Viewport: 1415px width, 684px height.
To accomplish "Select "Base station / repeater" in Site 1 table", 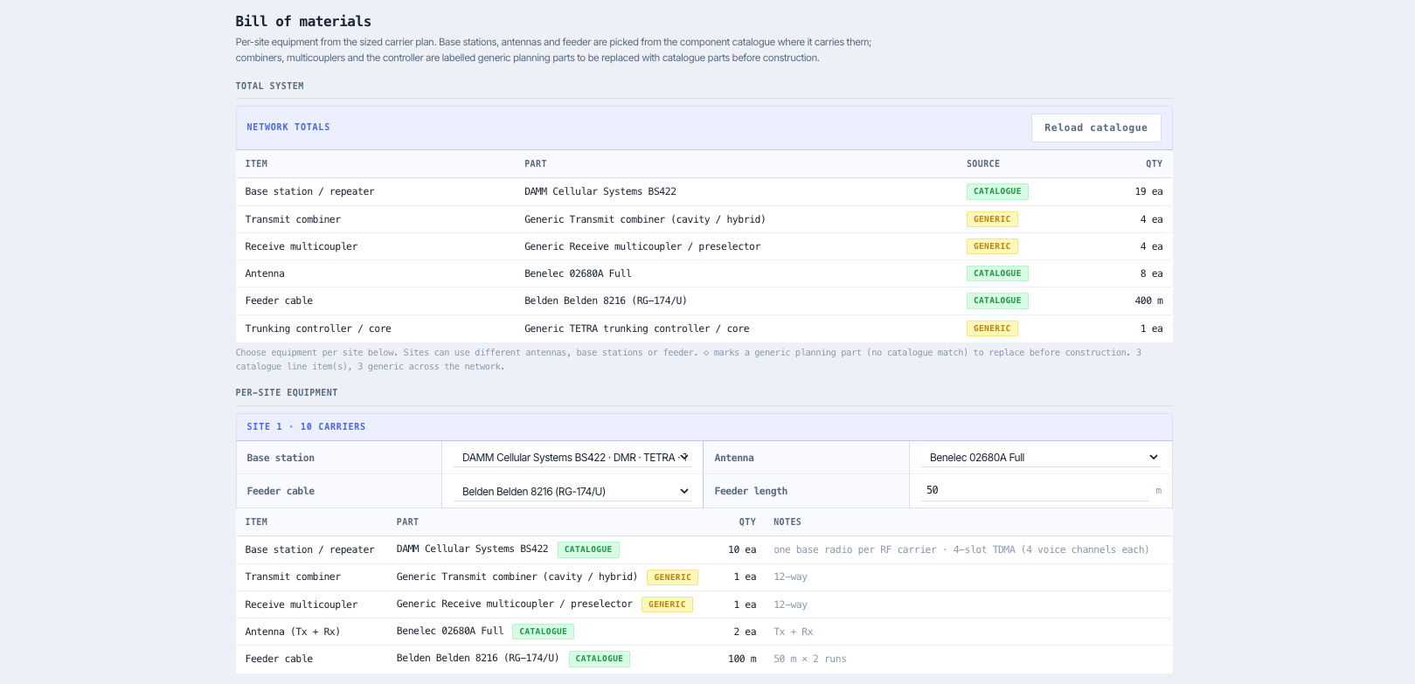I will 309,549.
